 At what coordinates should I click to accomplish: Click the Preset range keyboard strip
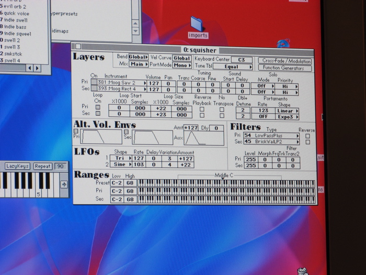pos(226,183)
